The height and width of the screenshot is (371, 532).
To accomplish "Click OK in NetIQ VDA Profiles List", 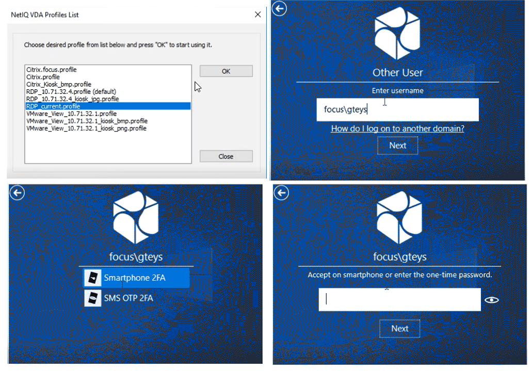I will click(226, 71).
